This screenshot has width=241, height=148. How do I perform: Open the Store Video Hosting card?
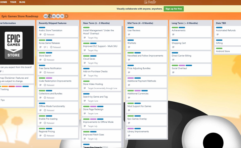102,85
